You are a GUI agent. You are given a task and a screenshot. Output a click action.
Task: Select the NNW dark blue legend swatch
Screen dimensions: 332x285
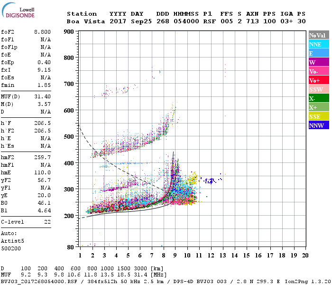point(319,125)
